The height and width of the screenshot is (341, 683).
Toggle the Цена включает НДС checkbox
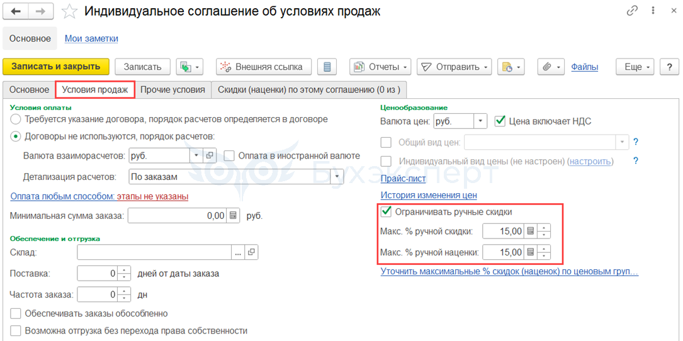[x=500, y=121]
